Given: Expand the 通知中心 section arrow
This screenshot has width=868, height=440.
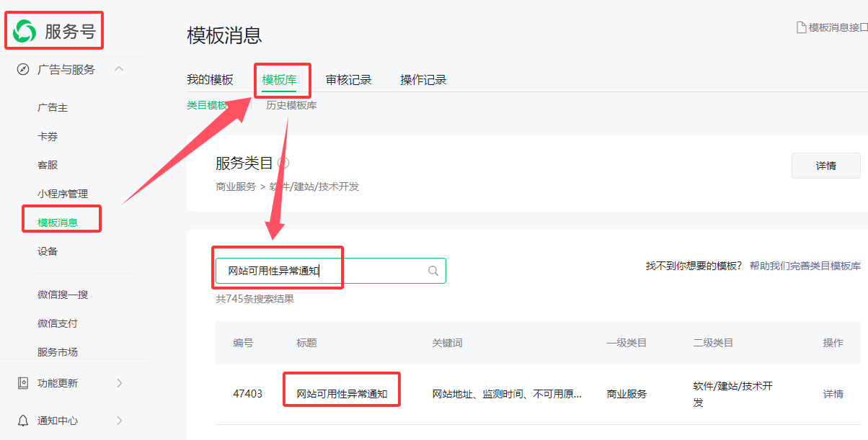Looking at the screenshot, I should [119, 421].
